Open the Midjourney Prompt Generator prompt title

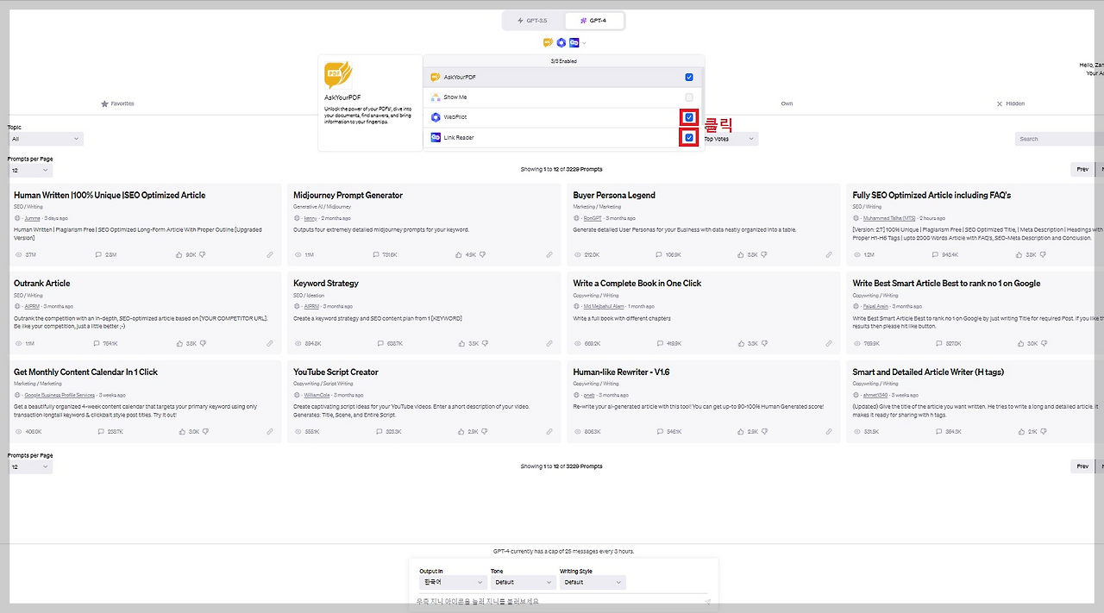[x=348, y=195]
